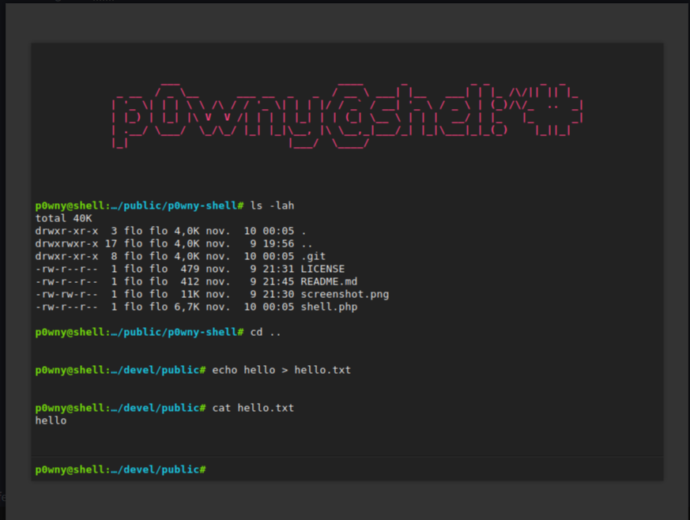
Task: Click the 'cat hello.txt' command
Action: point(253,408)
